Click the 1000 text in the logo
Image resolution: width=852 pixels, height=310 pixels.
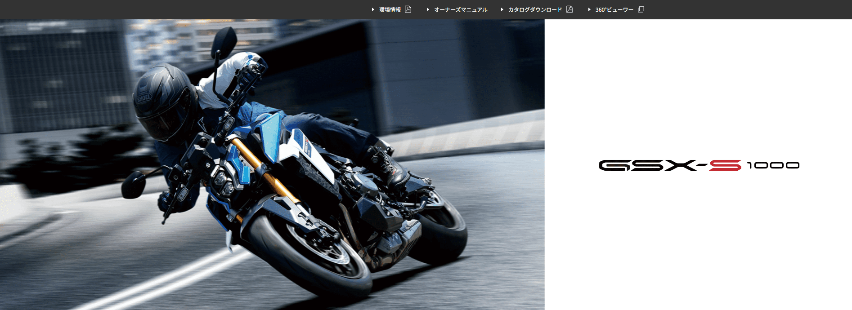773,165
